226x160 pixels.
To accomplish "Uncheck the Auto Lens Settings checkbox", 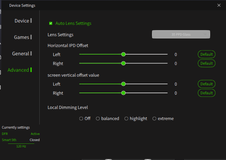I will [51, 23].
